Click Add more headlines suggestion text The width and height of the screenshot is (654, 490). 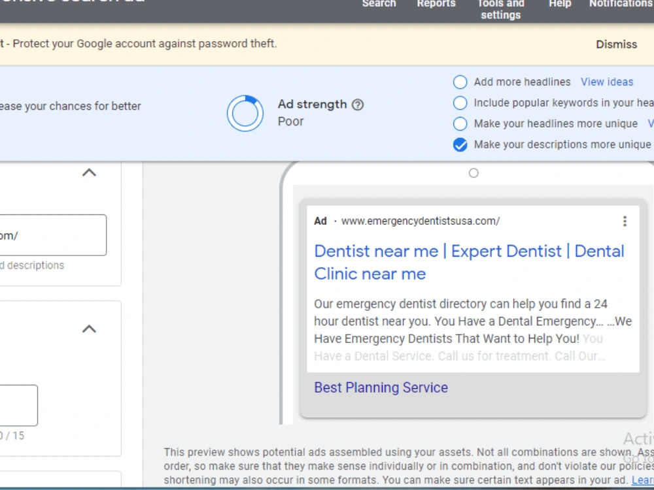coord(522,82)
